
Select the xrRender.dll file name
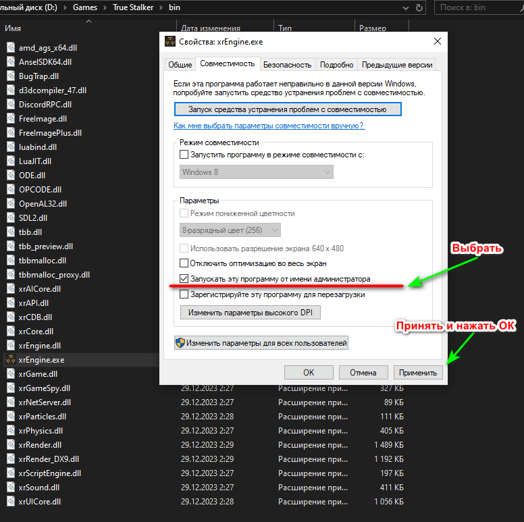tap(40, 445)
